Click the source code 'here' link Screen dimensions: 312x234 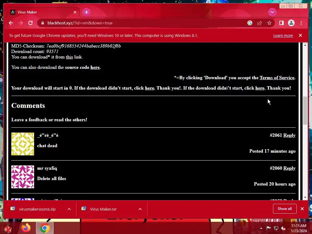click(x=95, y=67)
